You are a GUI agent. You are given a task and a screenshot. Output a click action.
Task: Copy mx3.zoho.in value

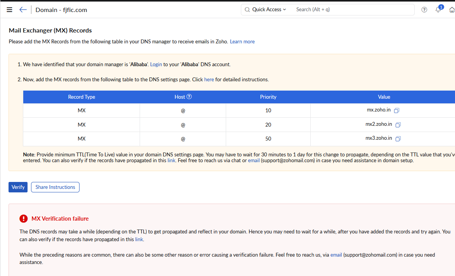point(398,139)
